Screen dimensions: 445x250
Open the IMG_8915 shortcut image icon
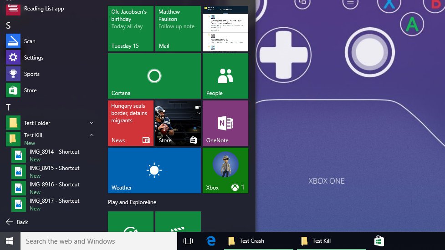tap(19, 172)
